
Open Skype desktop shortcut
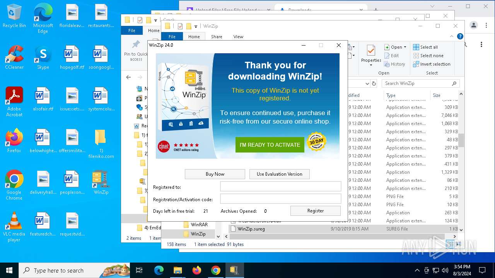[43, 58]
